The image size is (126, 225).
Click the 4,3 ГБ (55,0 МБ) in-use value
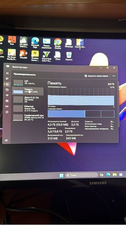(58, 125)
